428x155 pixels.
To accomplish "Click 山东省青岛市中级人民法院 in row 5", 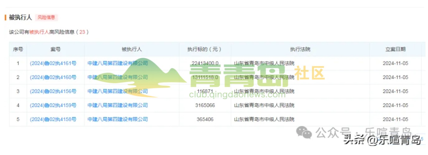I will [264, 119].
